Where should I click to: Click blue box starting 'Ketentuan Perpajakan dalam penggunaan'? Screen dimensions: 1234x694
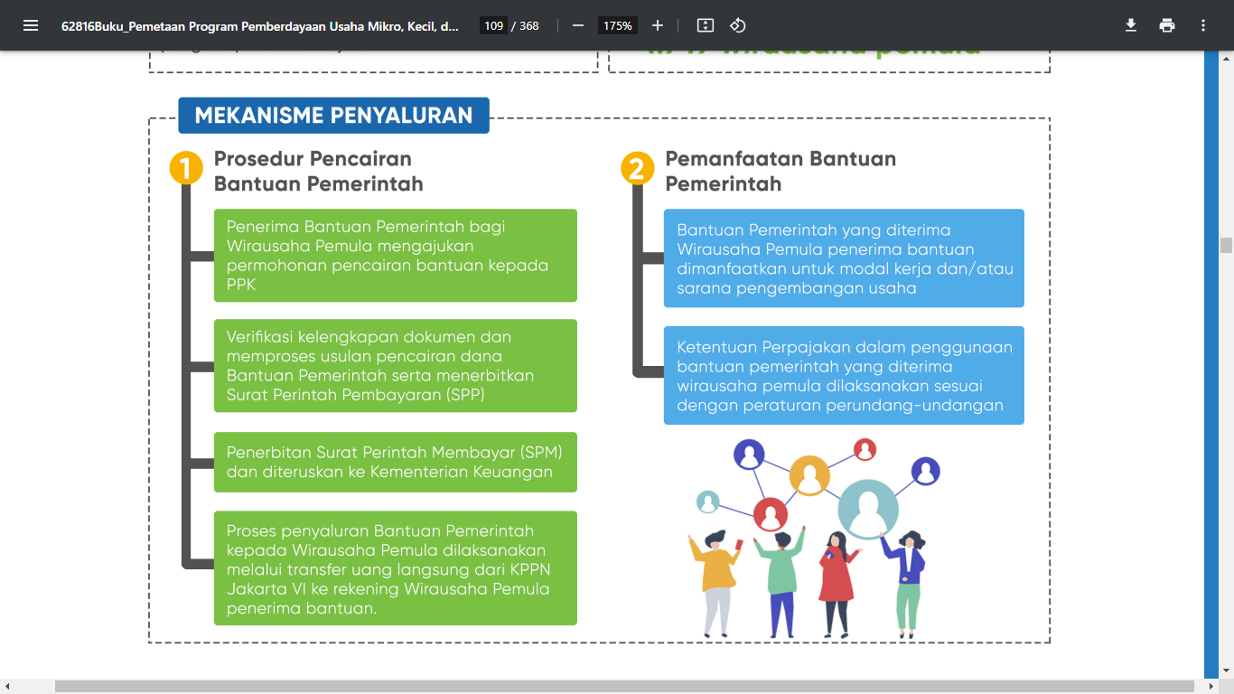click(x=844, y=375)
